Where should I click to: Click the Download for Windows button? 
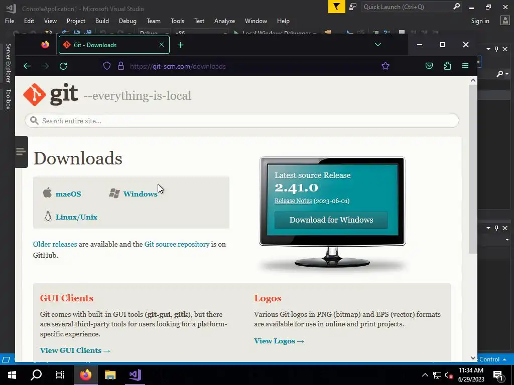point(331,220)
